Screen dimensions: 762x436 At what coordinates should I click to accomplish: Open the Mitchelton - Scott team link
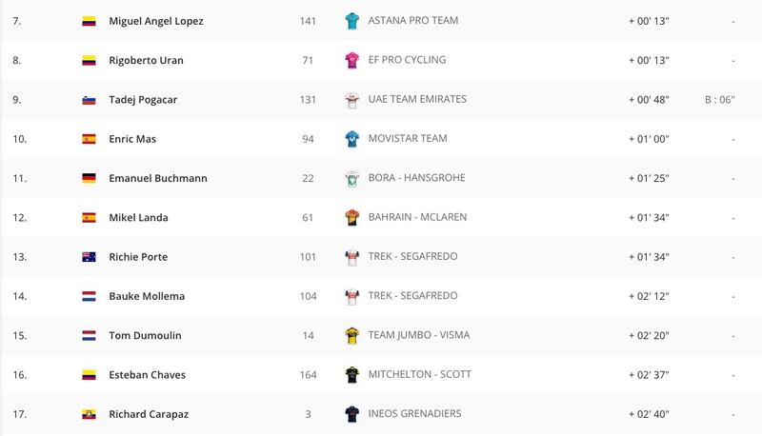[x=419, y=374]
